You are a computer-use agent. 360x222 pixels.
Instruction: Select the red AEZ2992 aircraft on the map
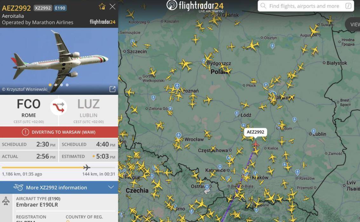(x=255, y=144)
